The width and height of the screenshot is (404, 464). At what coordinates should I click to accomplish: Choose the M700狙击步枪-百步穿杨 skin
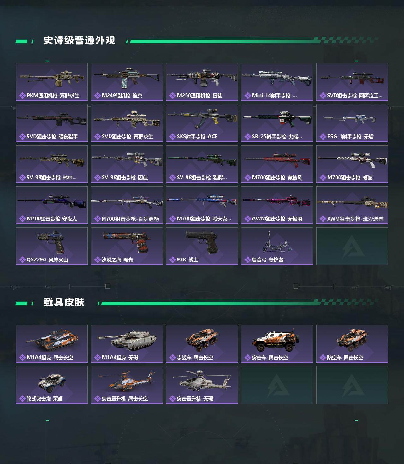coord(127,205)
